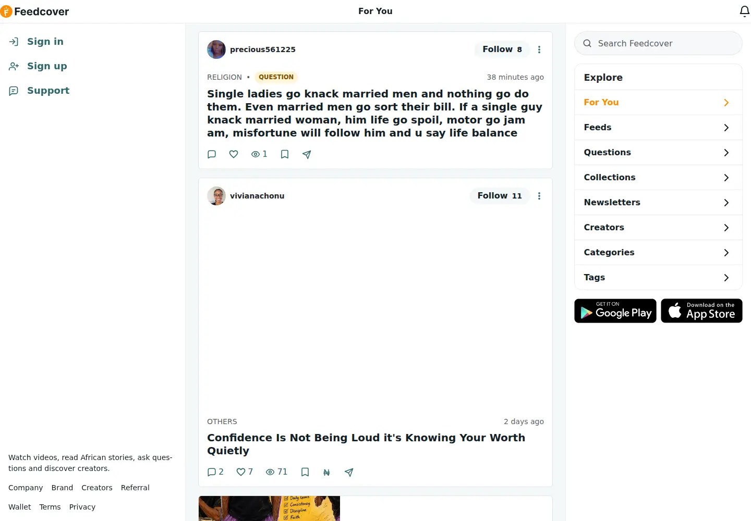Open the partially visible post thumbnail image
This screenshot has height=521, width=751.
click(269, 508)
